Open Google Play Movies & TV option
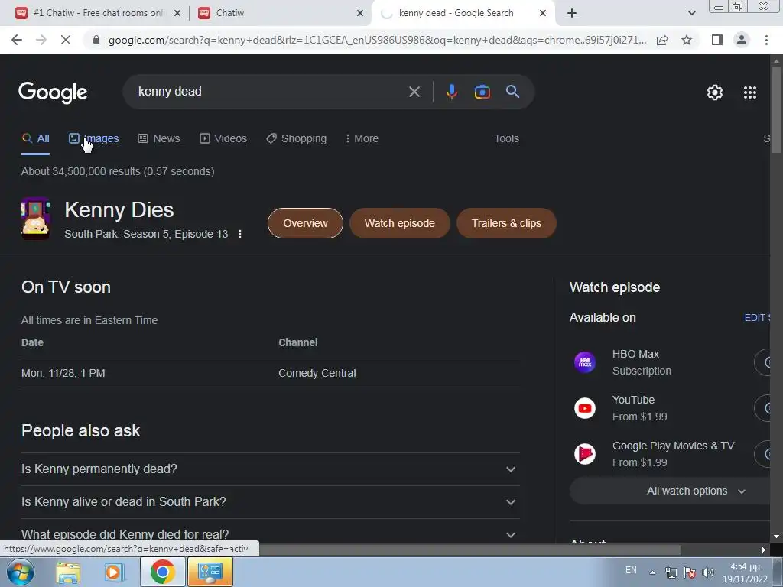This screenshot has height=587, width=783. [x=669, y=454]
